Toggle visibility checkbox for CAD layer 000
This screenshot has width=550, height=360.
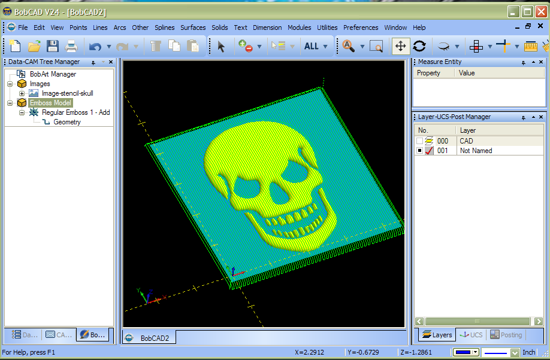click(x=419, y=141)
